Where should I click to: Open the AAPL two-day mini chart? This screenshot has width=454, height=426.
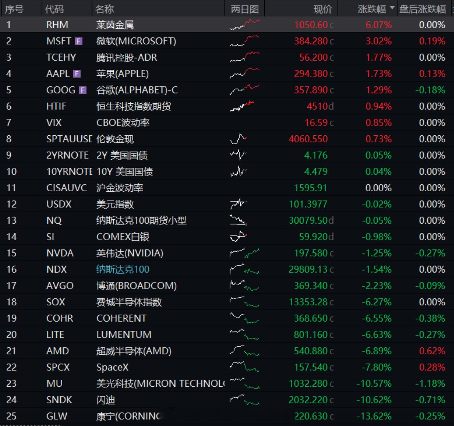coord(244,74)
